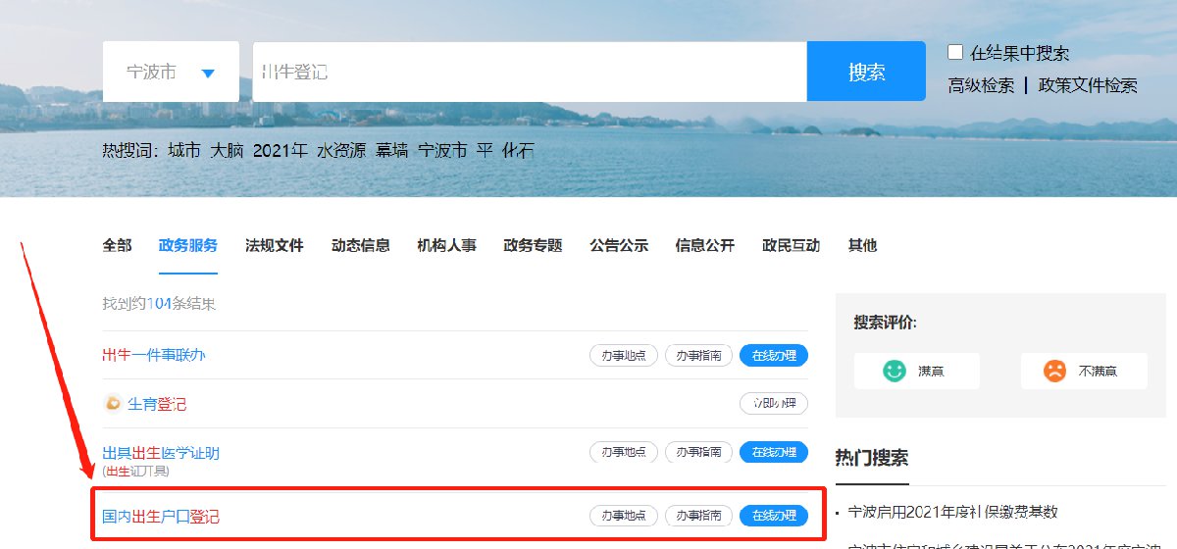Switch to the 全部 tab

pyautogui.click(x=117, y=245)
